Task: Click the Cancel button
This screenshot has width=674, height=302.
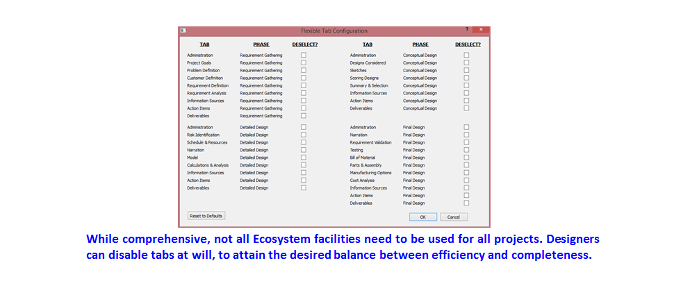Action: coord(454,217)
